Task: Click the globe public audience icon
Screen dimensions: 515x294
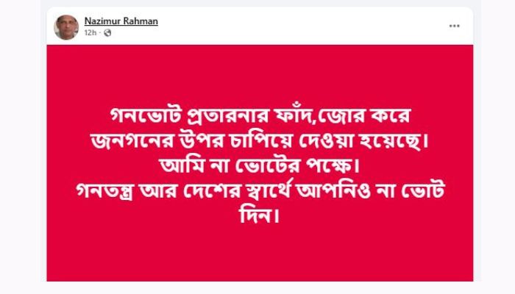Action: (107, 33)
